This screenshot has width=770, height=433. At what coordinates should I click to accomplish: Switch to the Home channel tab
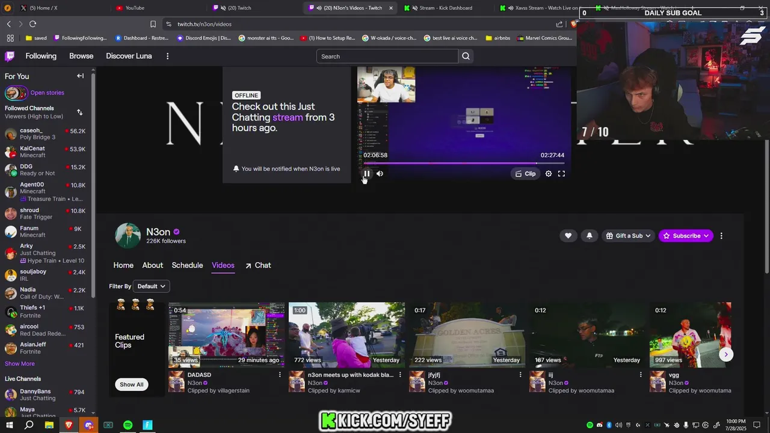pos(123,265)
